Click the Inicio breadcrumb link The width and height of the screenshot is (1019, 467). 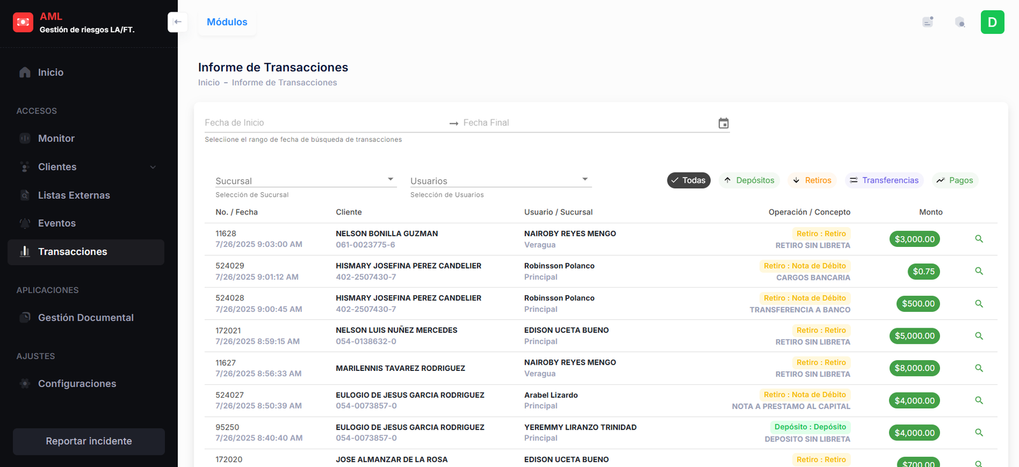coord(209,83)
